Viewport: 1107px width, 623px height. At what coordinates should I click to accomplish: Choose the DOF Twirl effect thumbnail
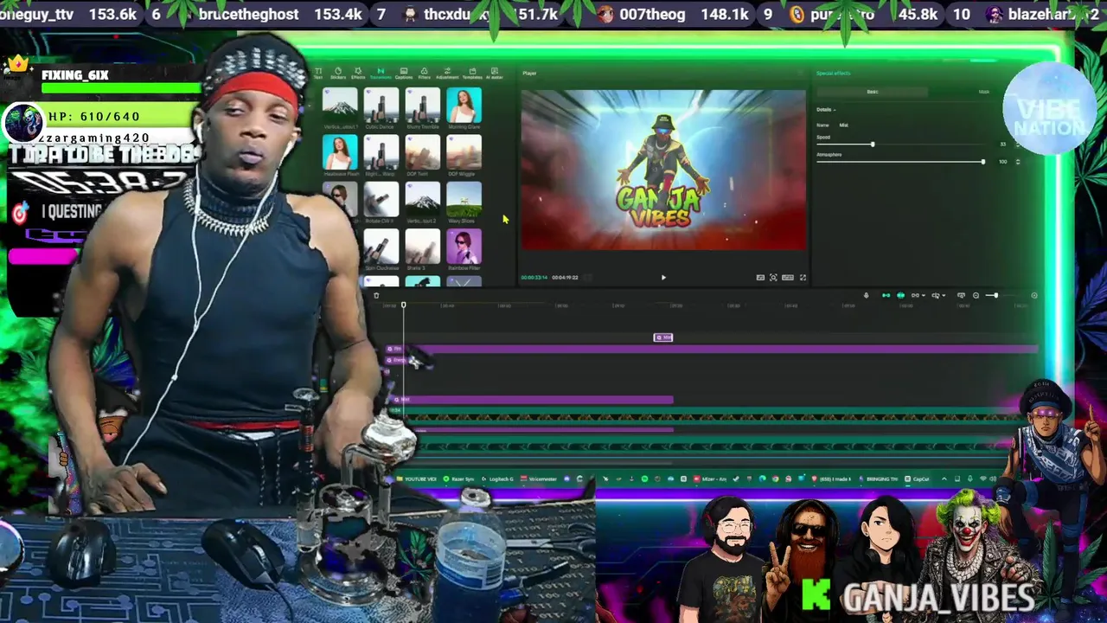pos(423,152)
